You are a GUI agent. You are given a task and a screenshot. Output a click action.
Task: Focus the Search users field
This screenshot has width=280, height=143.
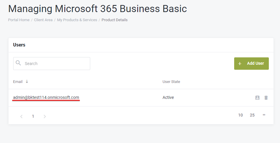point(52,64)
